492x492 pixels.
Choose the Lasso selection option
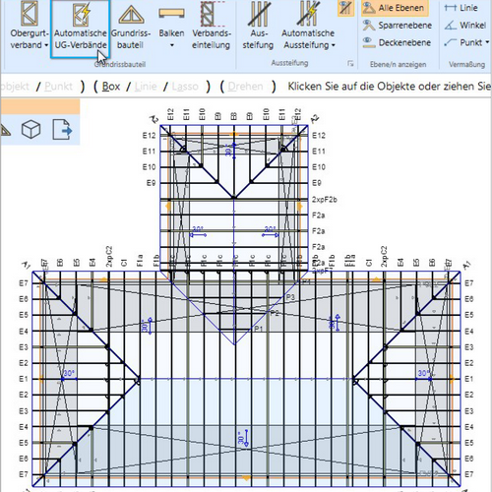click(185, 87)
